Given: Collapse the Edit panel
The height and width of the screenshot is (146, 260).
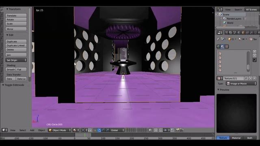Looking at the screenshot, I should pos(7,35).
